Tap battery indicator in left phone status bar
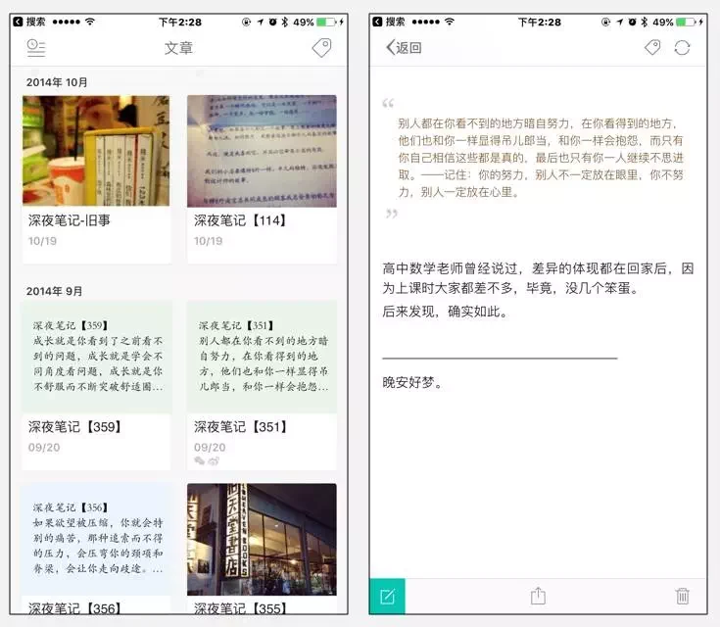The width and height of the screenshot is (720, 627). click(x=326, y=22)
